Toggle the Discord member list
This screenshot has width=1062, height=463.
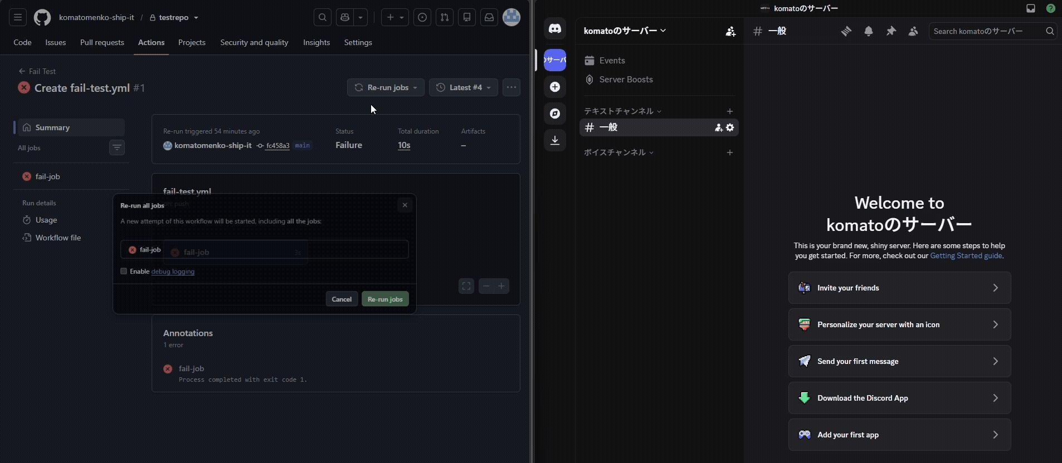[x=913, y=31]
